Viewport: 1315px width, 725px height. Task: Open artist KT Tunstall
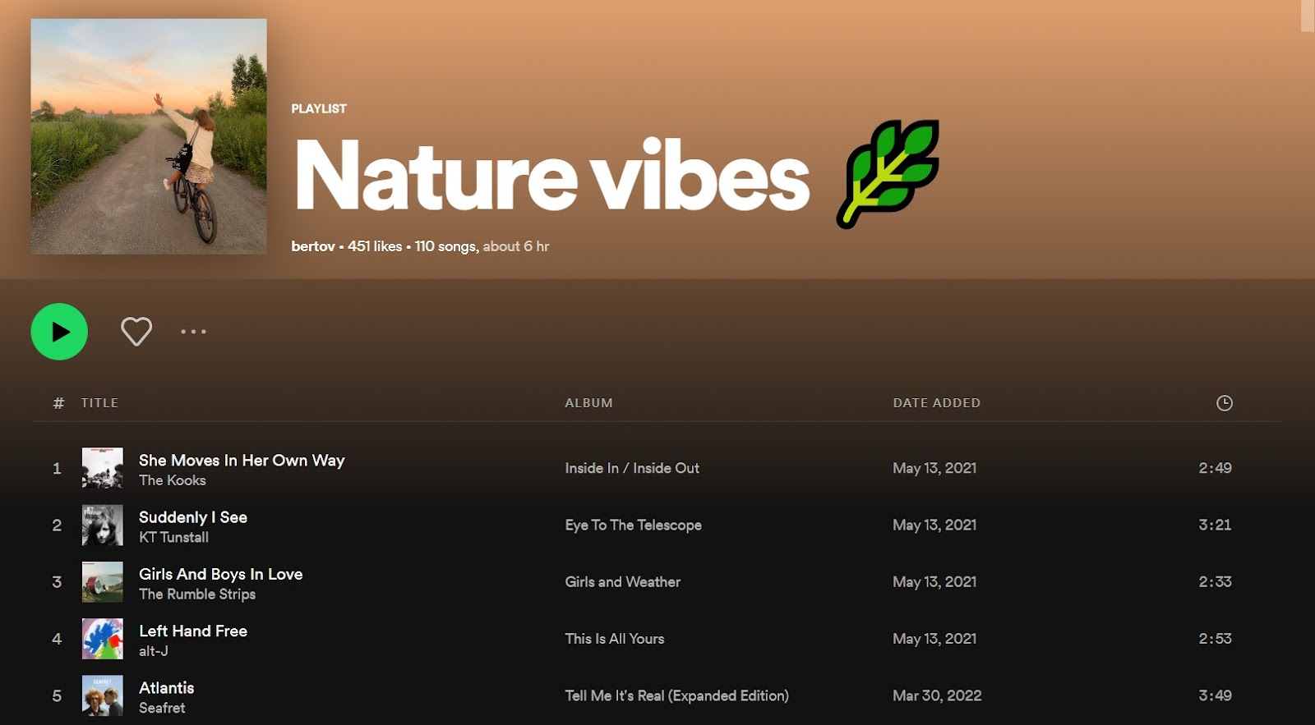click(x=173, y=537)
